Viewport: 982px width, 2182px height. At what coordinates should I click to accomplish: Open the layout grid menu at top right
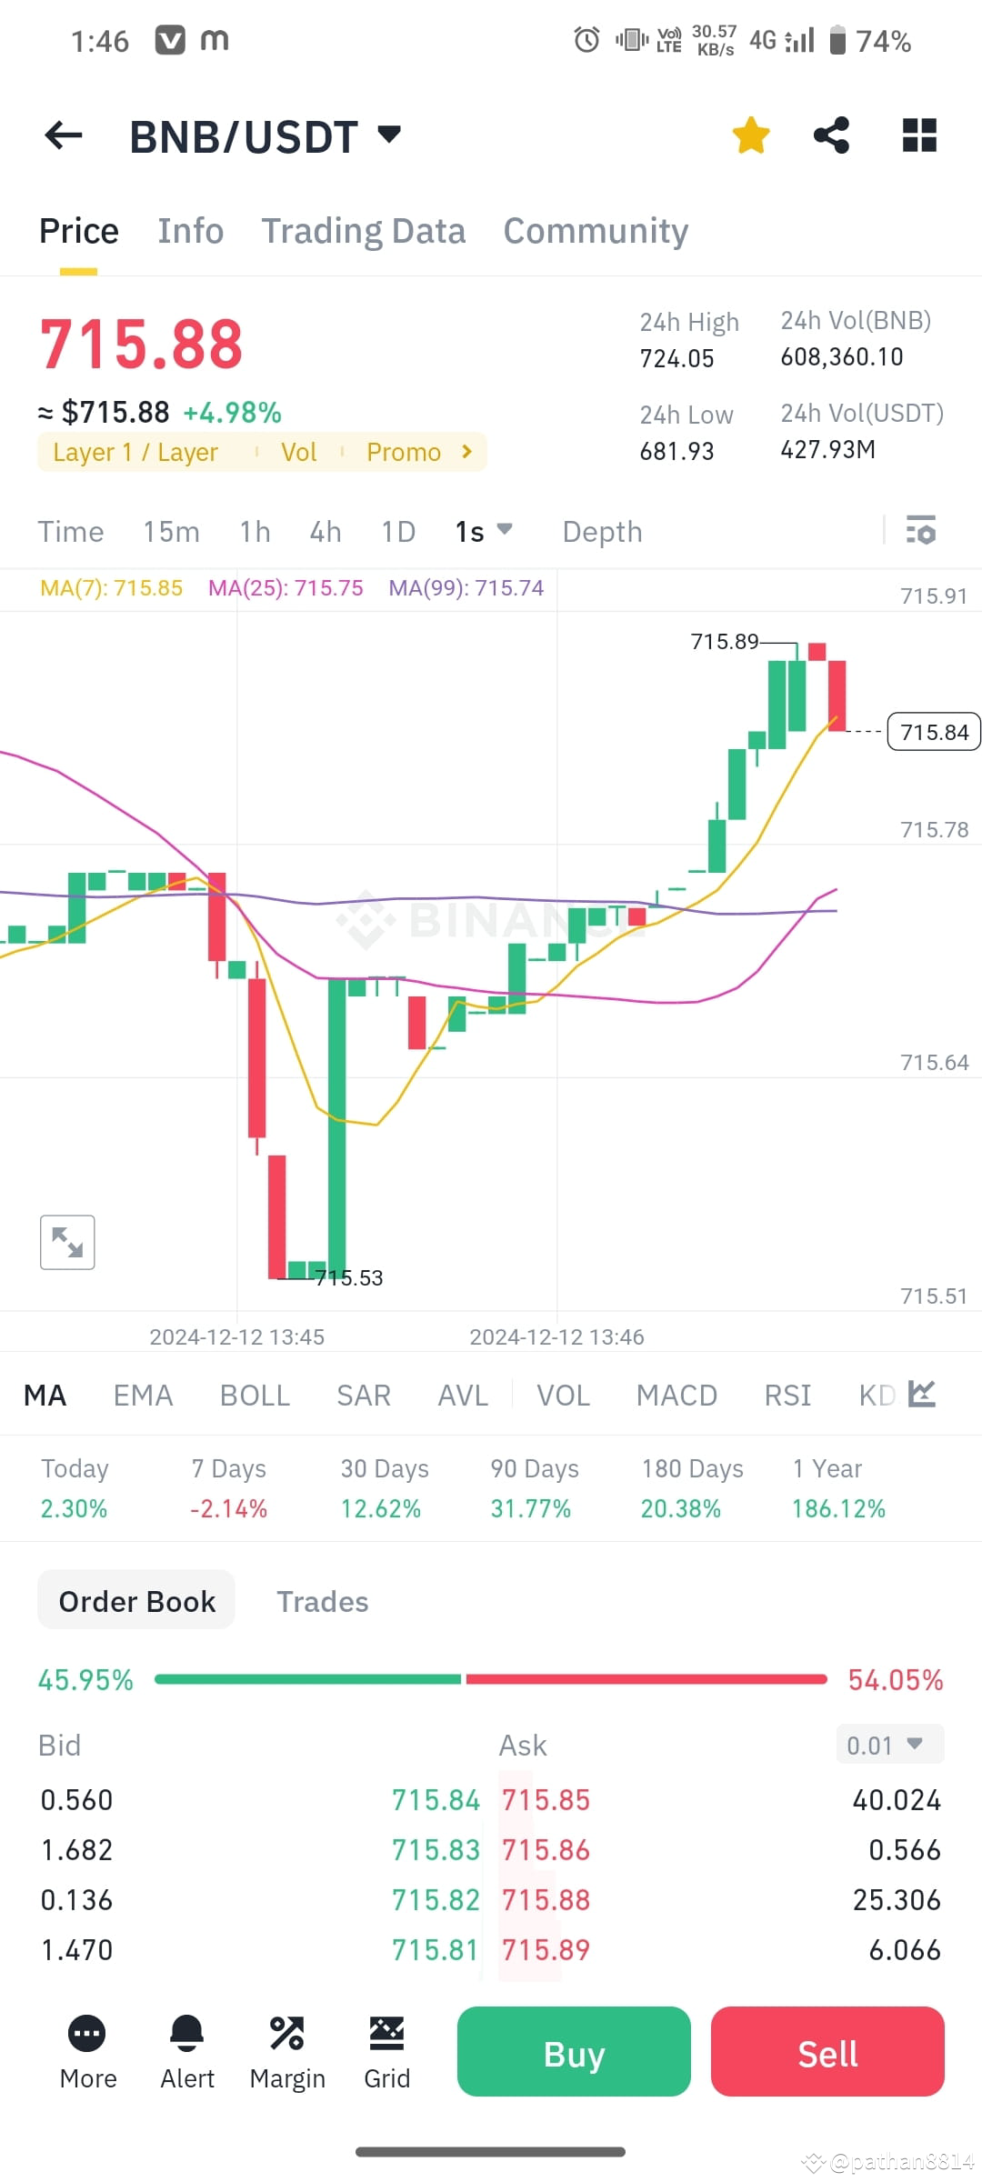point(919,134)
